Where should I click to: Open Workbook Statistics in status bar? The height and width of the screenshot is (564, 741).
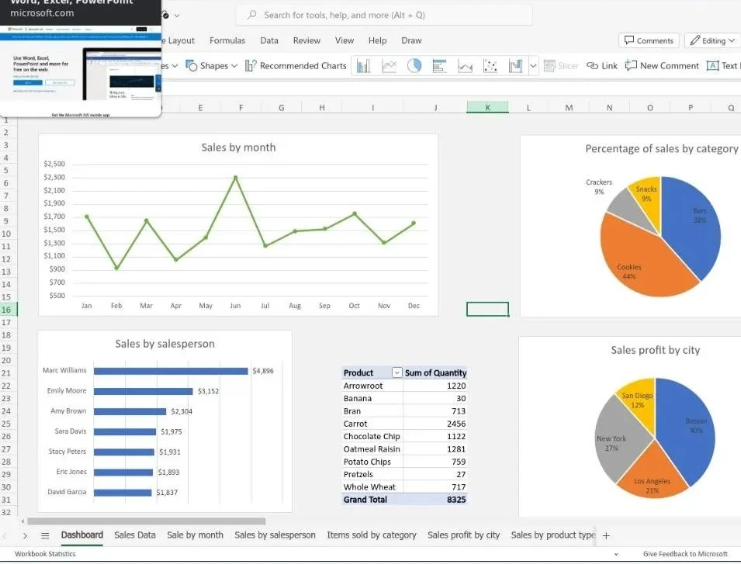click(x=45, y=554)
